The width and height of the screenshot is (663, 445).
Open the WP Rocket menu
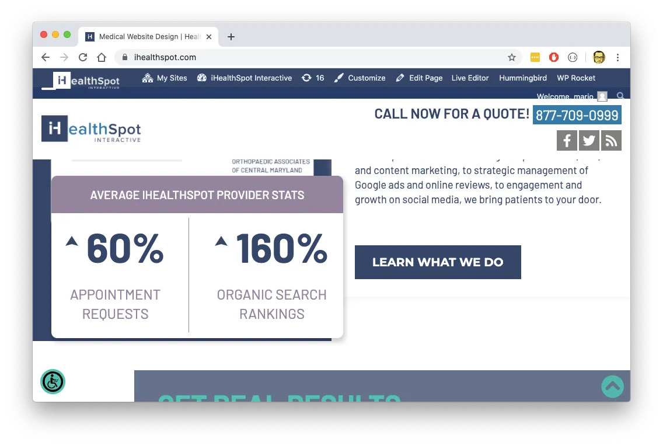[x=576, y=78]
